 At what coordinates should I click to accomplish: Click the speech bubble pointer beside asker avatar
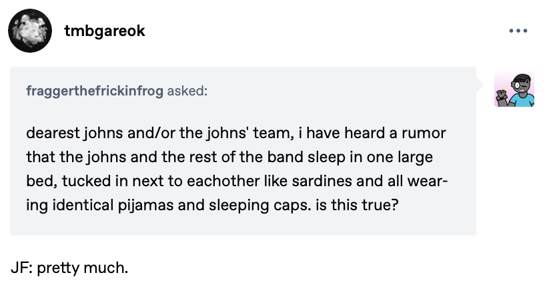point(480,85)
